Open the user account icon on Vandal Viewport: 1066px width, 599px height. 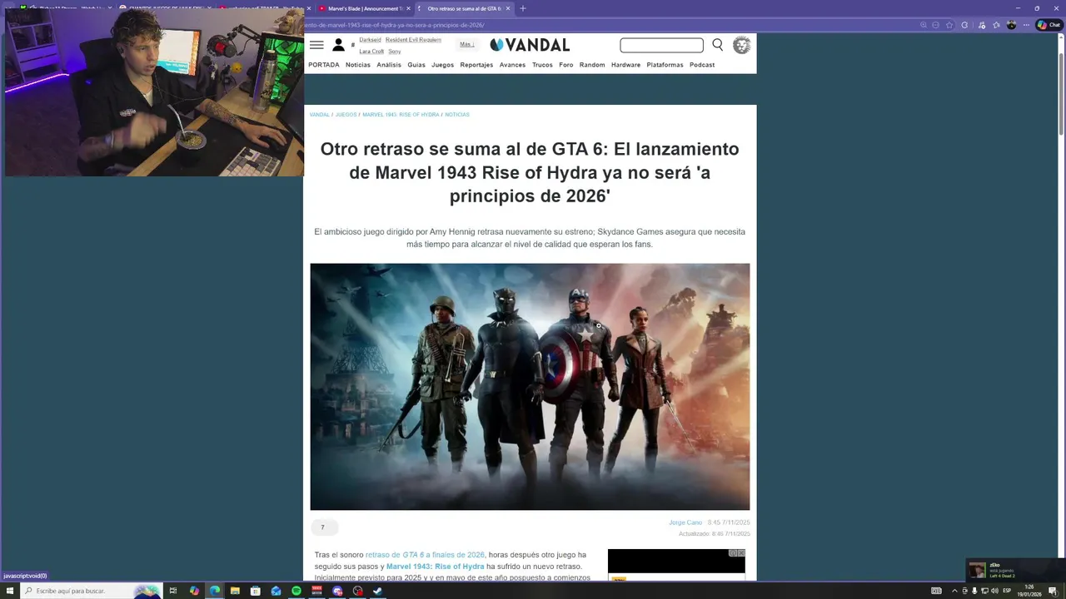[338, 45]
